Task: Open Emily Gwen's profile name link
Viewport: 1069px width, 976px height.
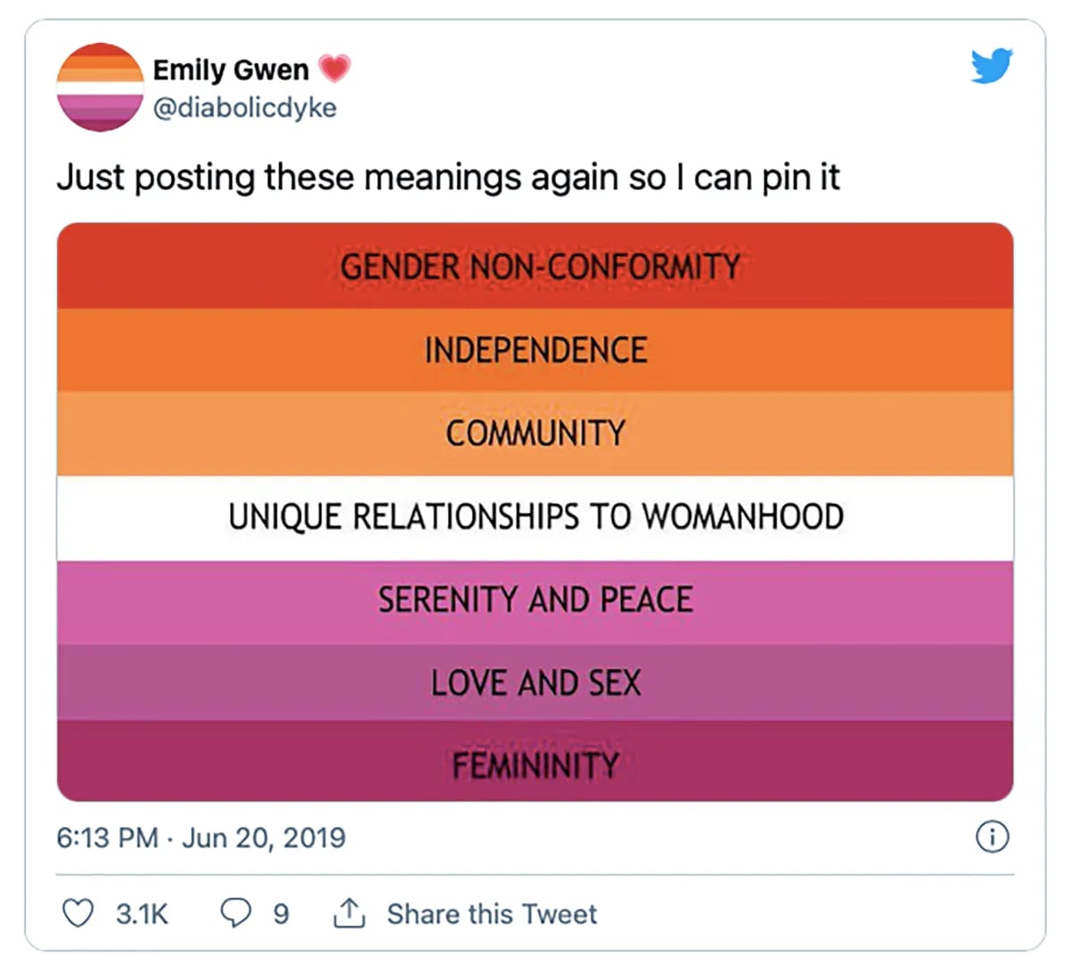Action: tap(231, 69)
